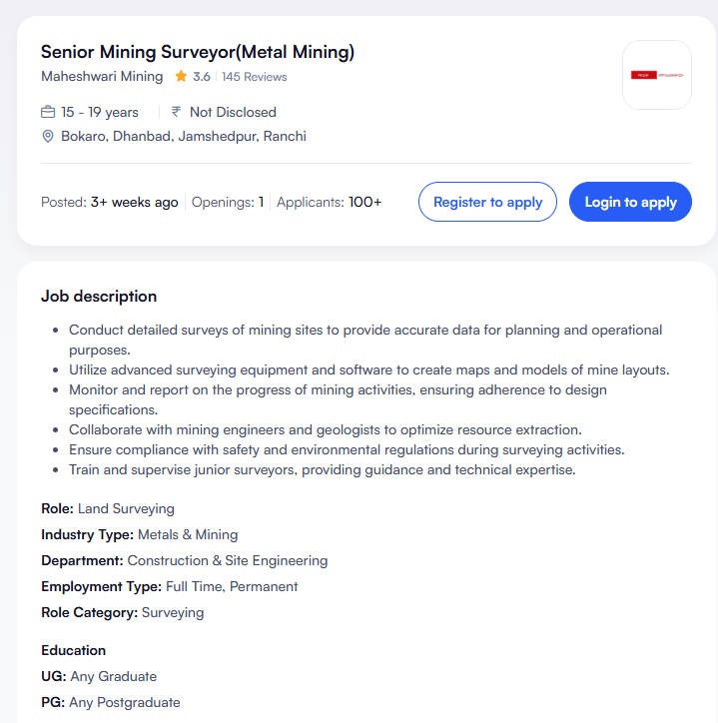The height and width of the screenshot is (723, 718).
Task: View the 145 Reviews link
Action: point(254,77)
